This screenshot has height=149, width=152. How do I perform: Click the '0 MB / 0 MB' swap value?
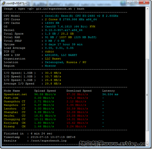coord(55,41)
